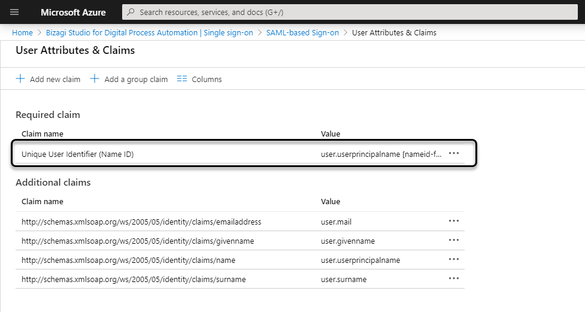This screenshot has height=312, width=585.
Task: Open ellipsis menu for emailaddress claim
Action: (454, 221)
